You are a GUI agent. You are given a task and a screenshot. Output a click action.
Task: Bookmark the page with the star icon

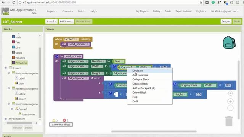tap(201, 2)
